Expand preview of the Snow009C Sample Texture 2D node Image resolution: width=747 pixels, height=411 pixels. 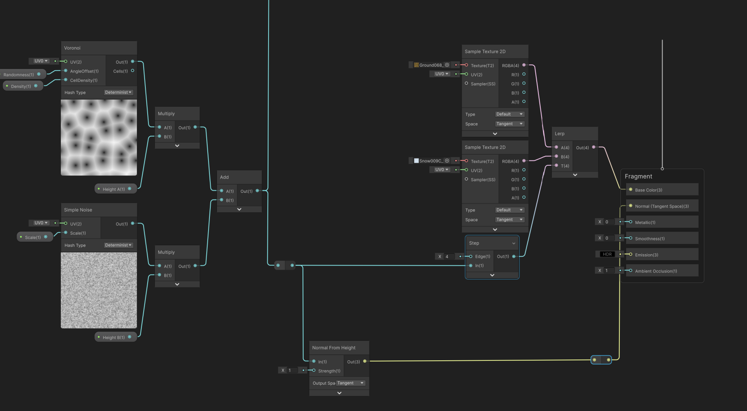point(495,230)
